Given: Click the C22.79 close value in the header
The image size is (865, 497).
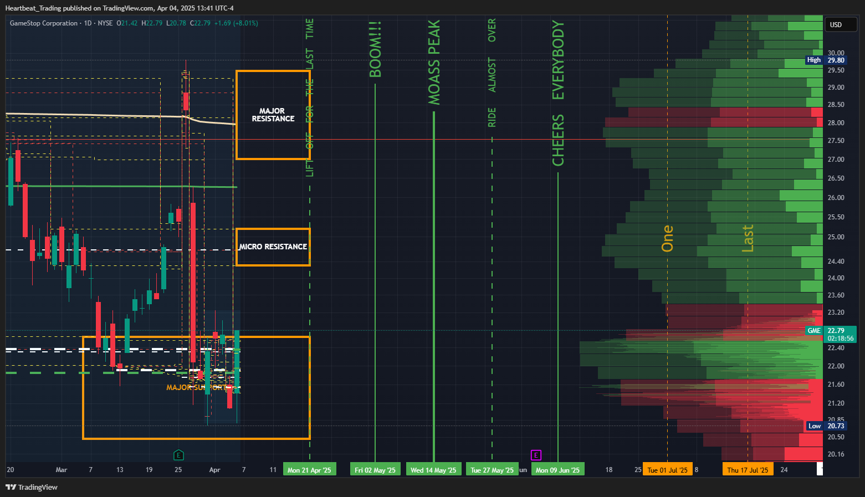Looking at the screenshot, I should click(200, 23).
